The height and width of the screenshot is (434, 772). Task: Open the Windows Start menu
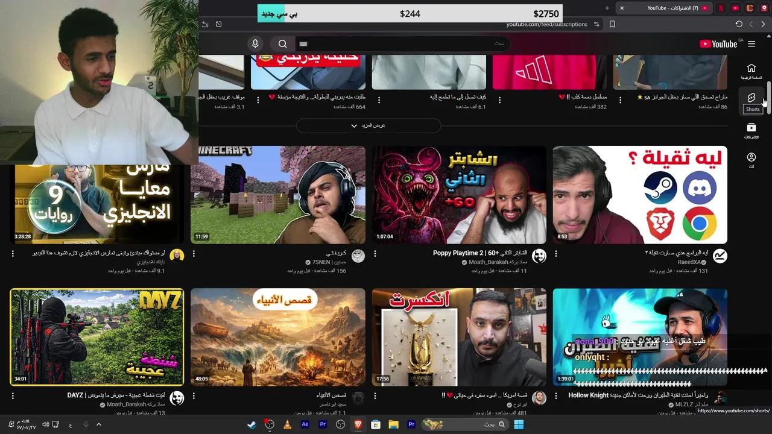519,424
